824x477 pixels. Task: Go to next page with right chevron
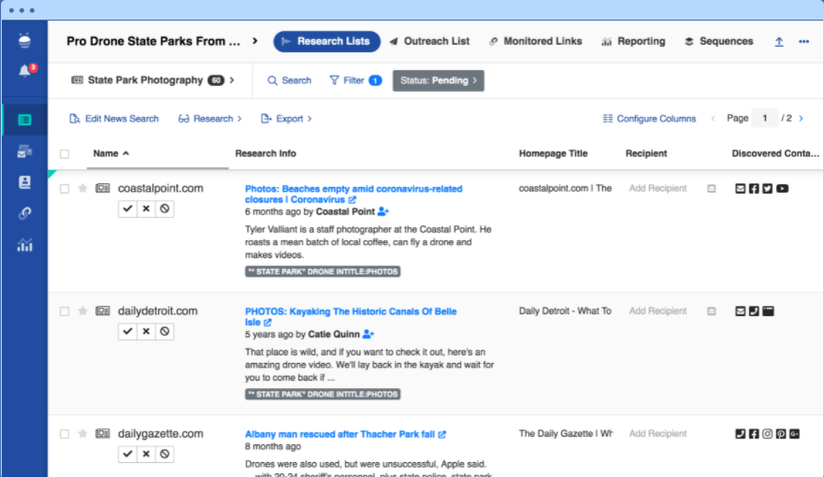tap(801, 119)
